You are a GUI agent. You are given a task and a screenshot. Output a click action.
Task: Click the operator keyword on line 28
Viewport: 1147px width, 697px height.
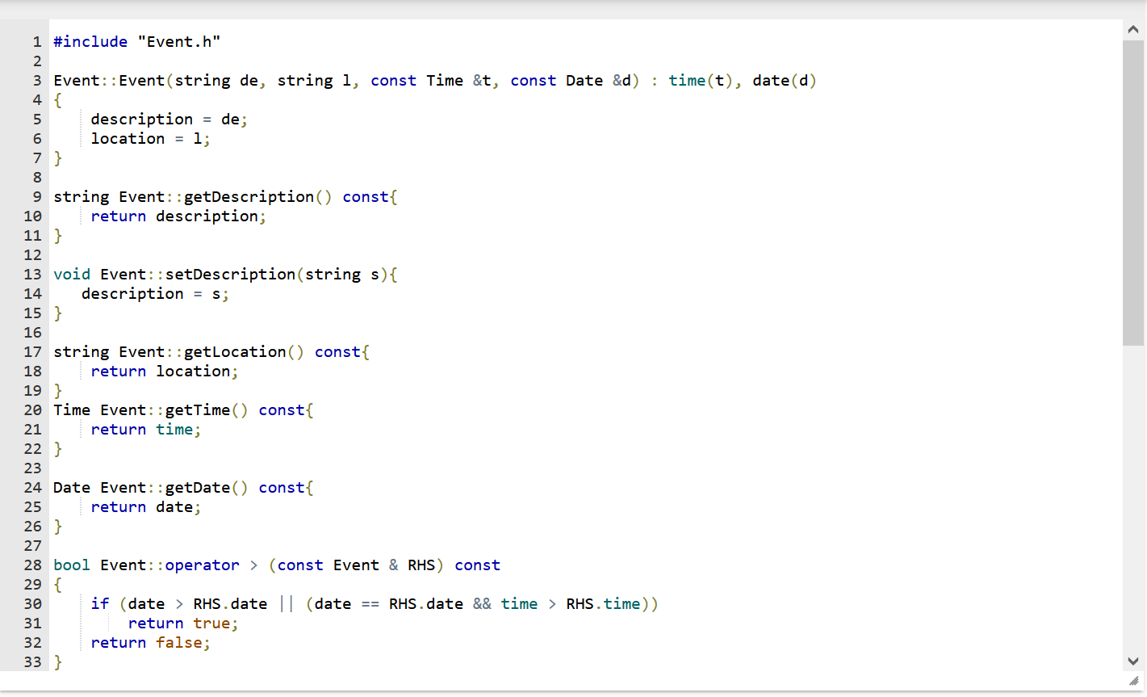point(203,565)
